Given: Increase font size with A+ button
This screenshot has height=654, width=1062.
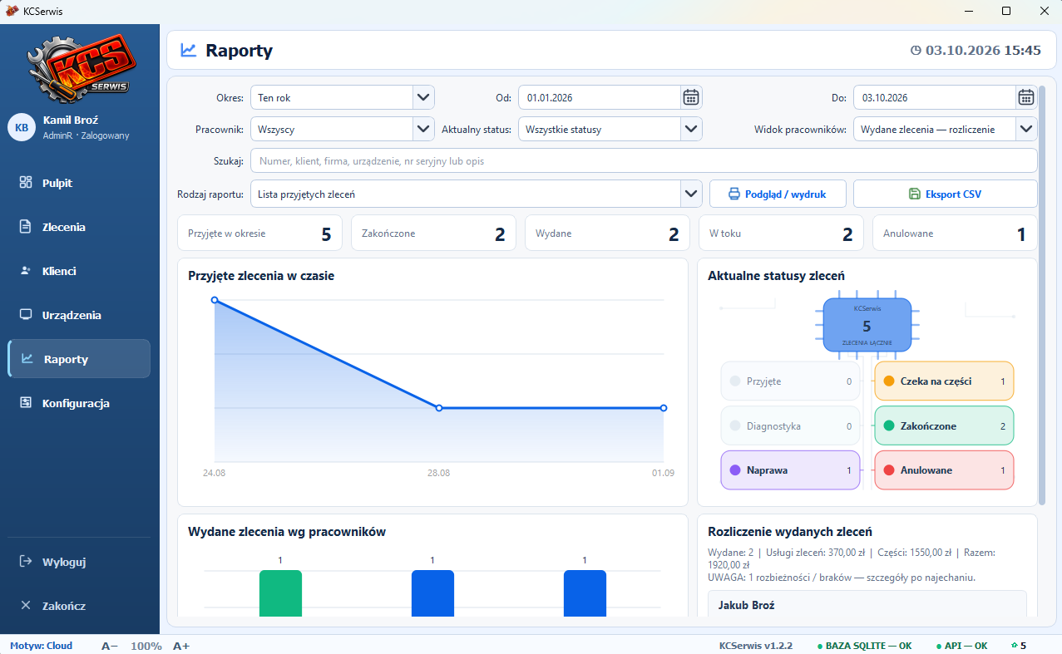Looking at the screenshot, I should (x=181, y=646).
